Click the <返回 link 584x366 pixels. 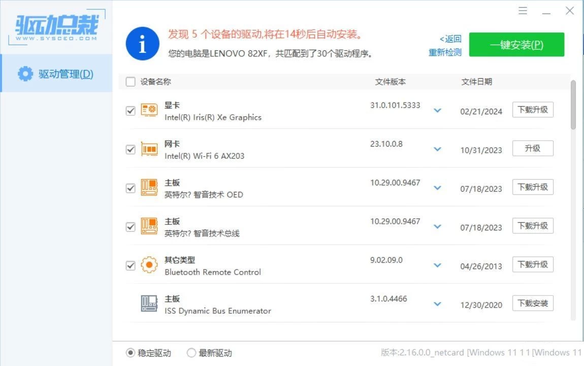pos(450,39)
